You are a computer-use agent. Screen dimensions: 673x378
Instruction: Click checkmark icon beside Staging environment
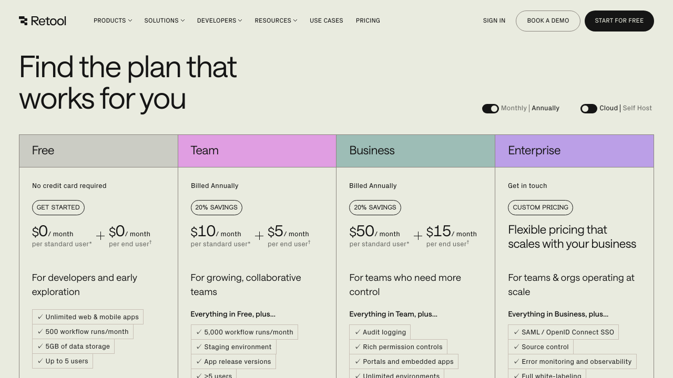pyautogui.click(x=199, y=347)
